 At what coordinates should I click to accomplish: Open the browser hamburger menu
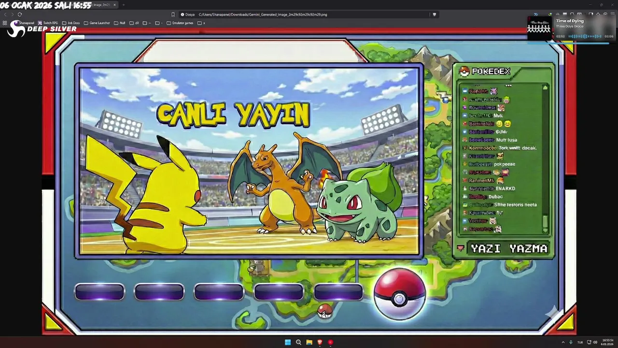pyautogui.click(x=612, y=14)
